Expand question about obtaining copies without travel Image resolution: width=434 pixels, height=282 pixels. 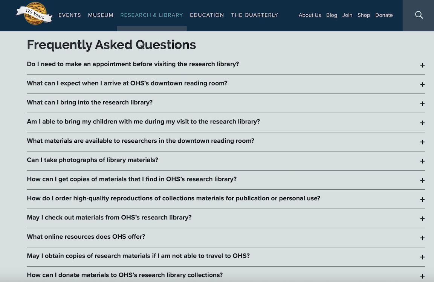click(x=138, y=256)
